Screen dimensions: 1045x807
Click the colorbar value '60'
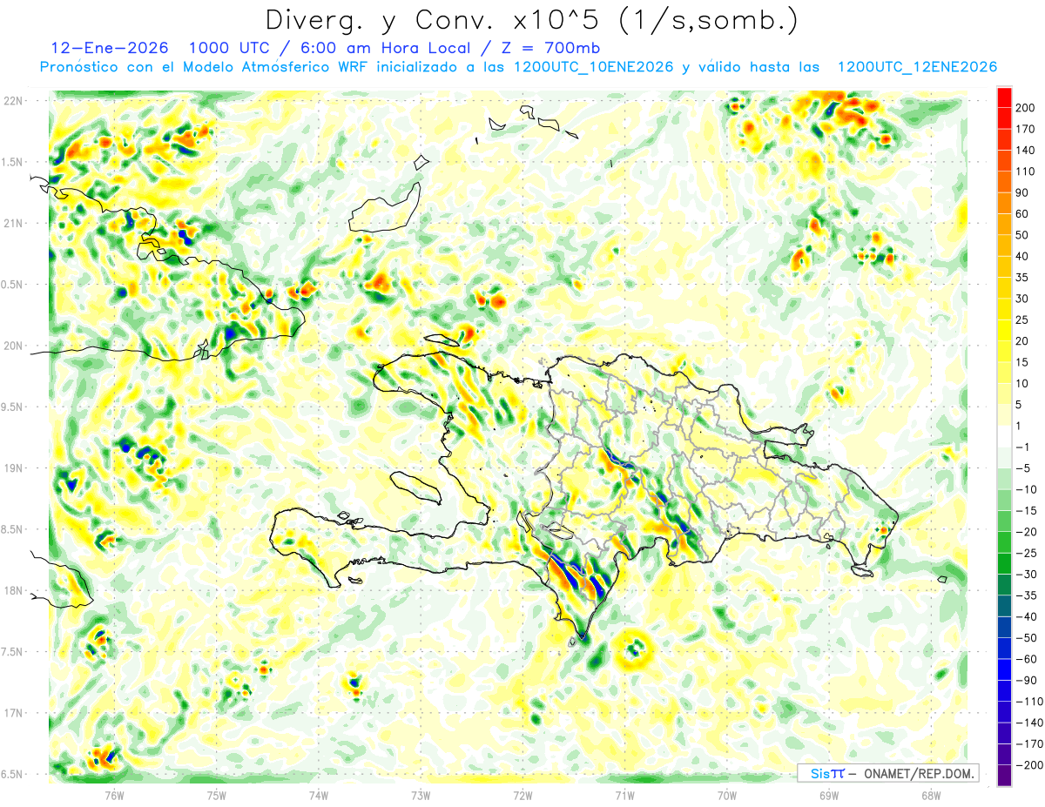click(x=1022, y=214)
